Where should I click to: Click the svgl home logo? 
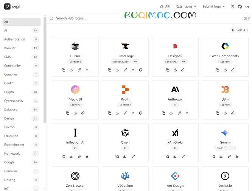12,6
